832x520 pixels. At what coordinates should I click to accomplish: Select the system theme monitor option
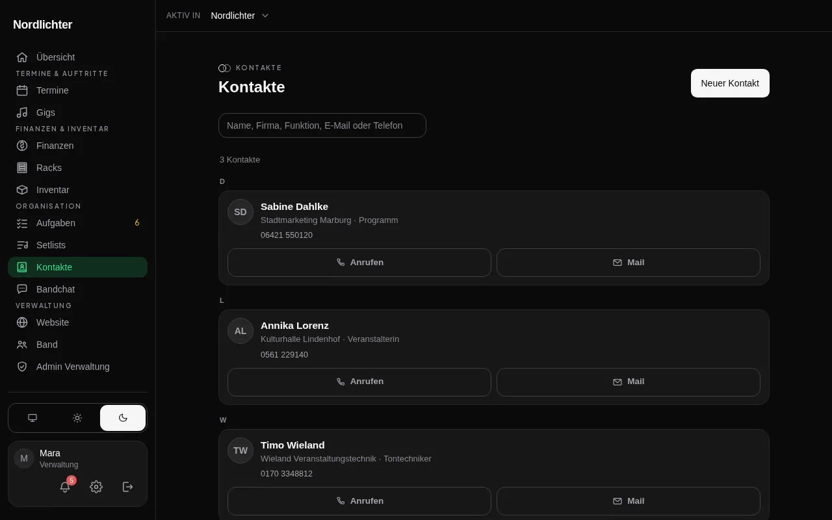pos(32,418)
